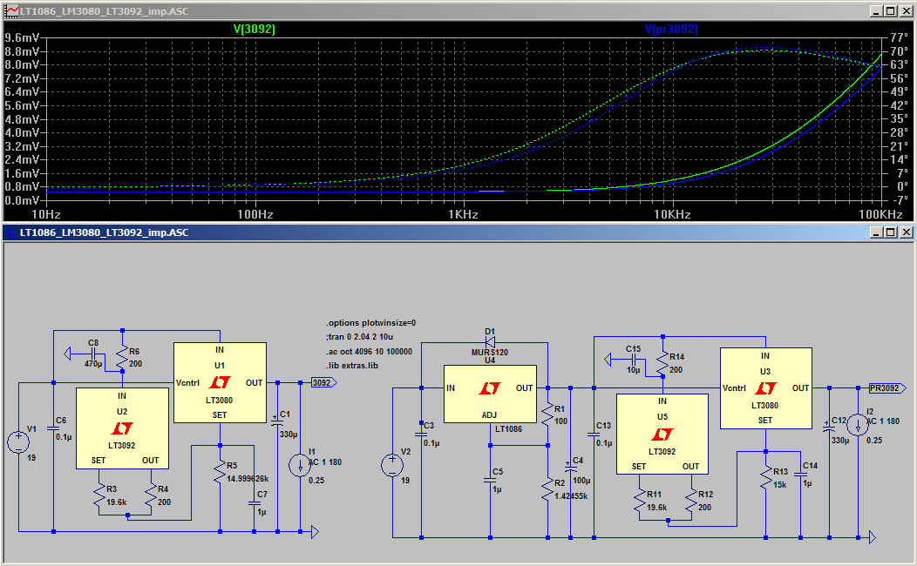
Task: Click the LT logo inside U4 LT1086
Action: (490, 387)
